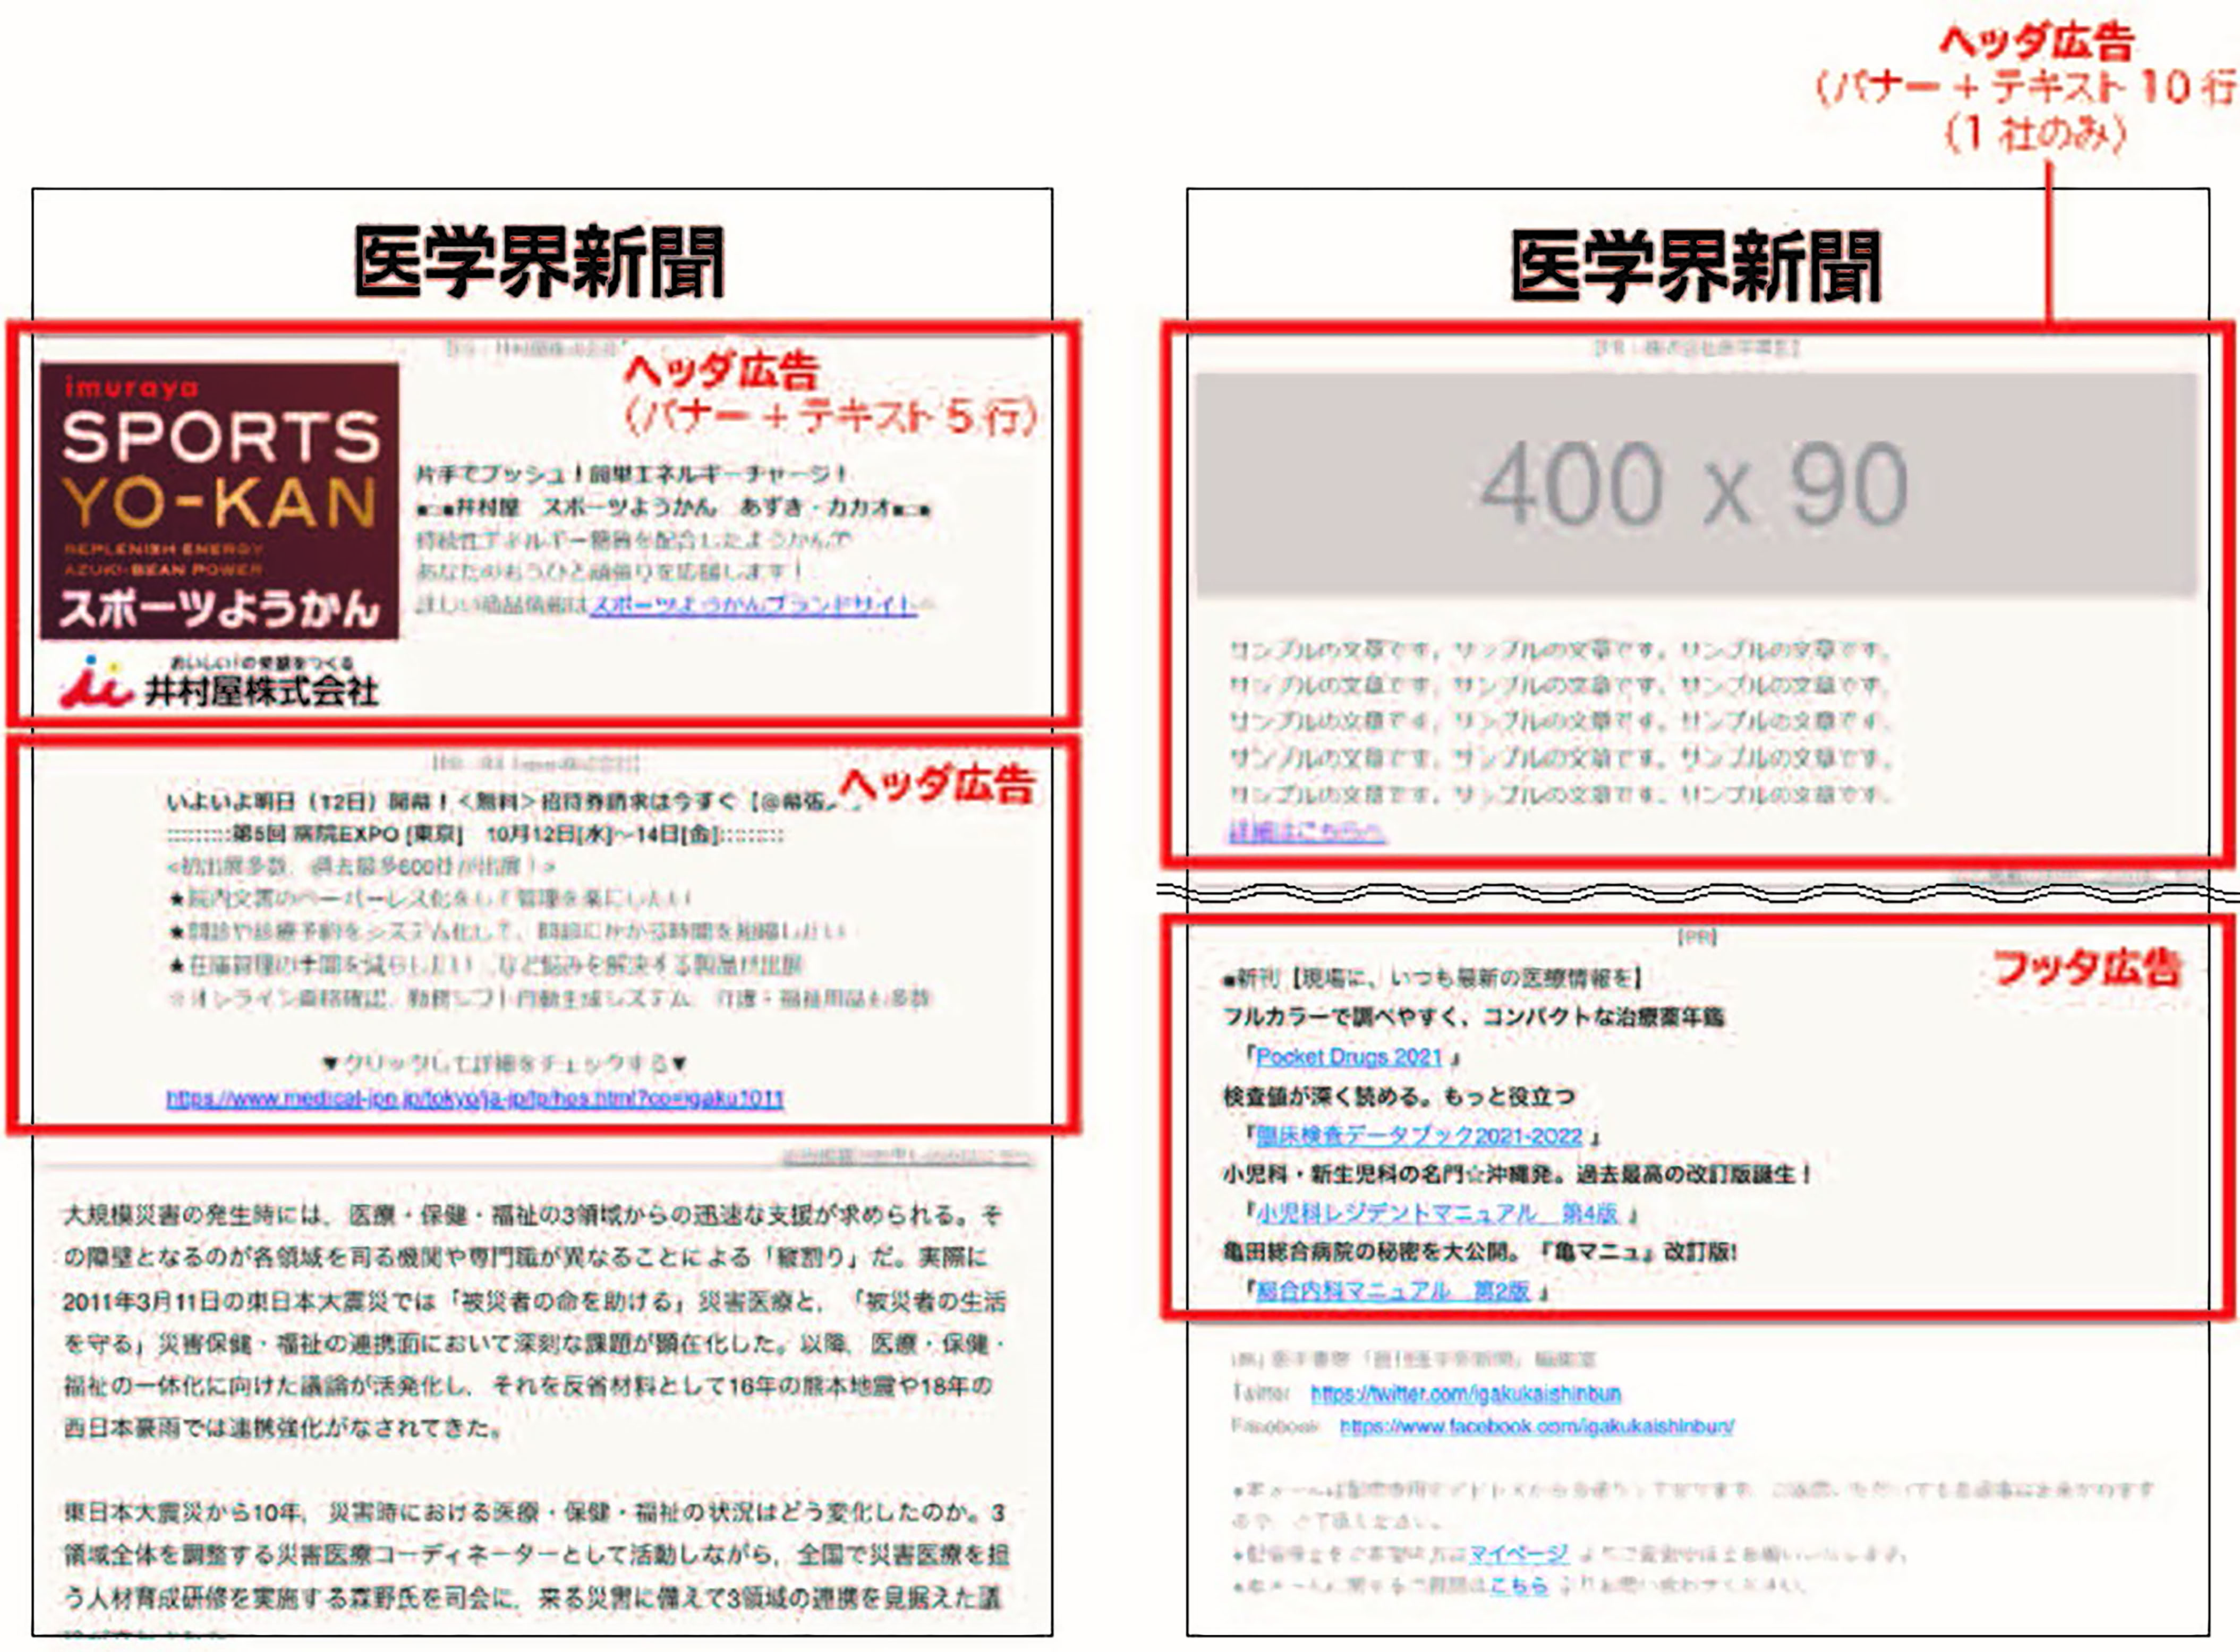The image size is (2240, 1652).
Task: Open the 詳細はこちらへ link under sample text
Action: (1307, 831)
